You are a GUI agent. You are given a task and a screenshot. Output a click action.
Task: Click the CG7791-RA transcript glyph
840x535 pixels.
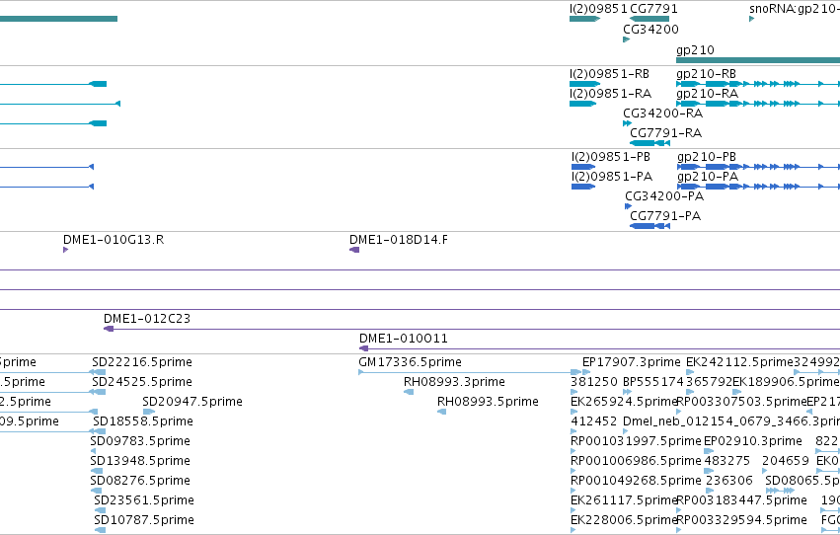coord(649,143)
